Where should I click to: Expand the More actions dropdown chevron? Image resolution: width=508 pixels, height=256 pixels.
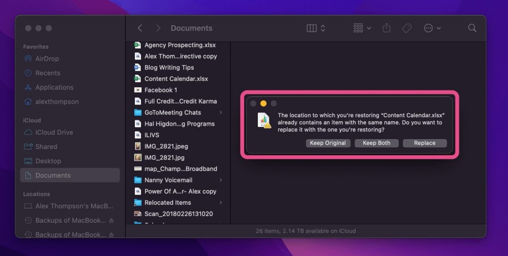[x=439, y=28]
